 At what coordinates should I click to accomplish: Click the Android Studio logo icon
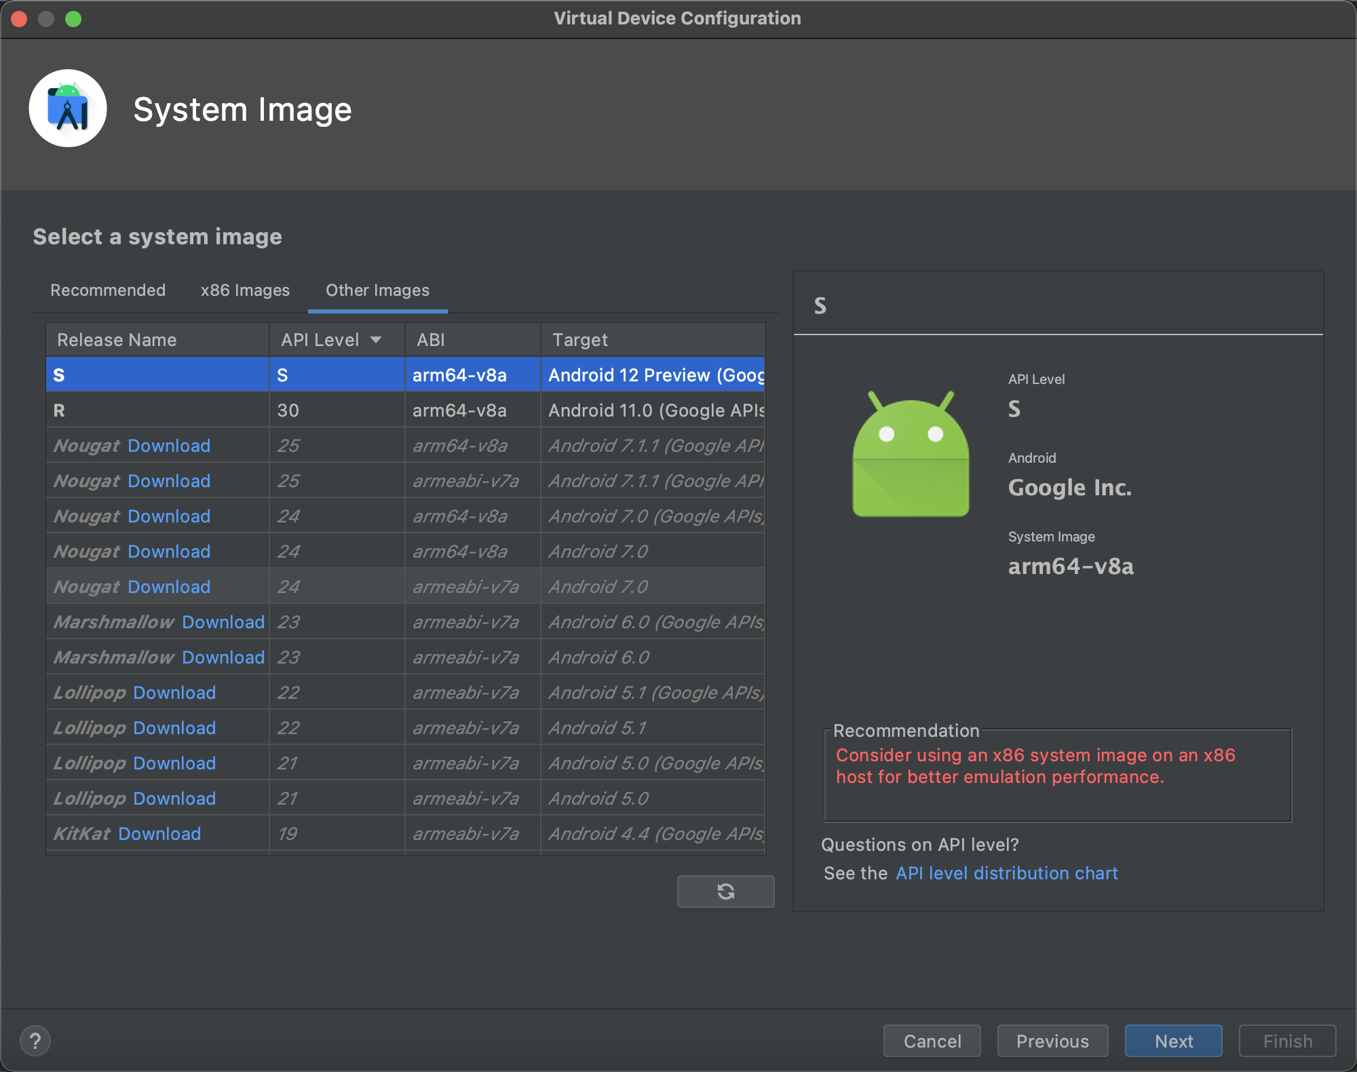68,107
